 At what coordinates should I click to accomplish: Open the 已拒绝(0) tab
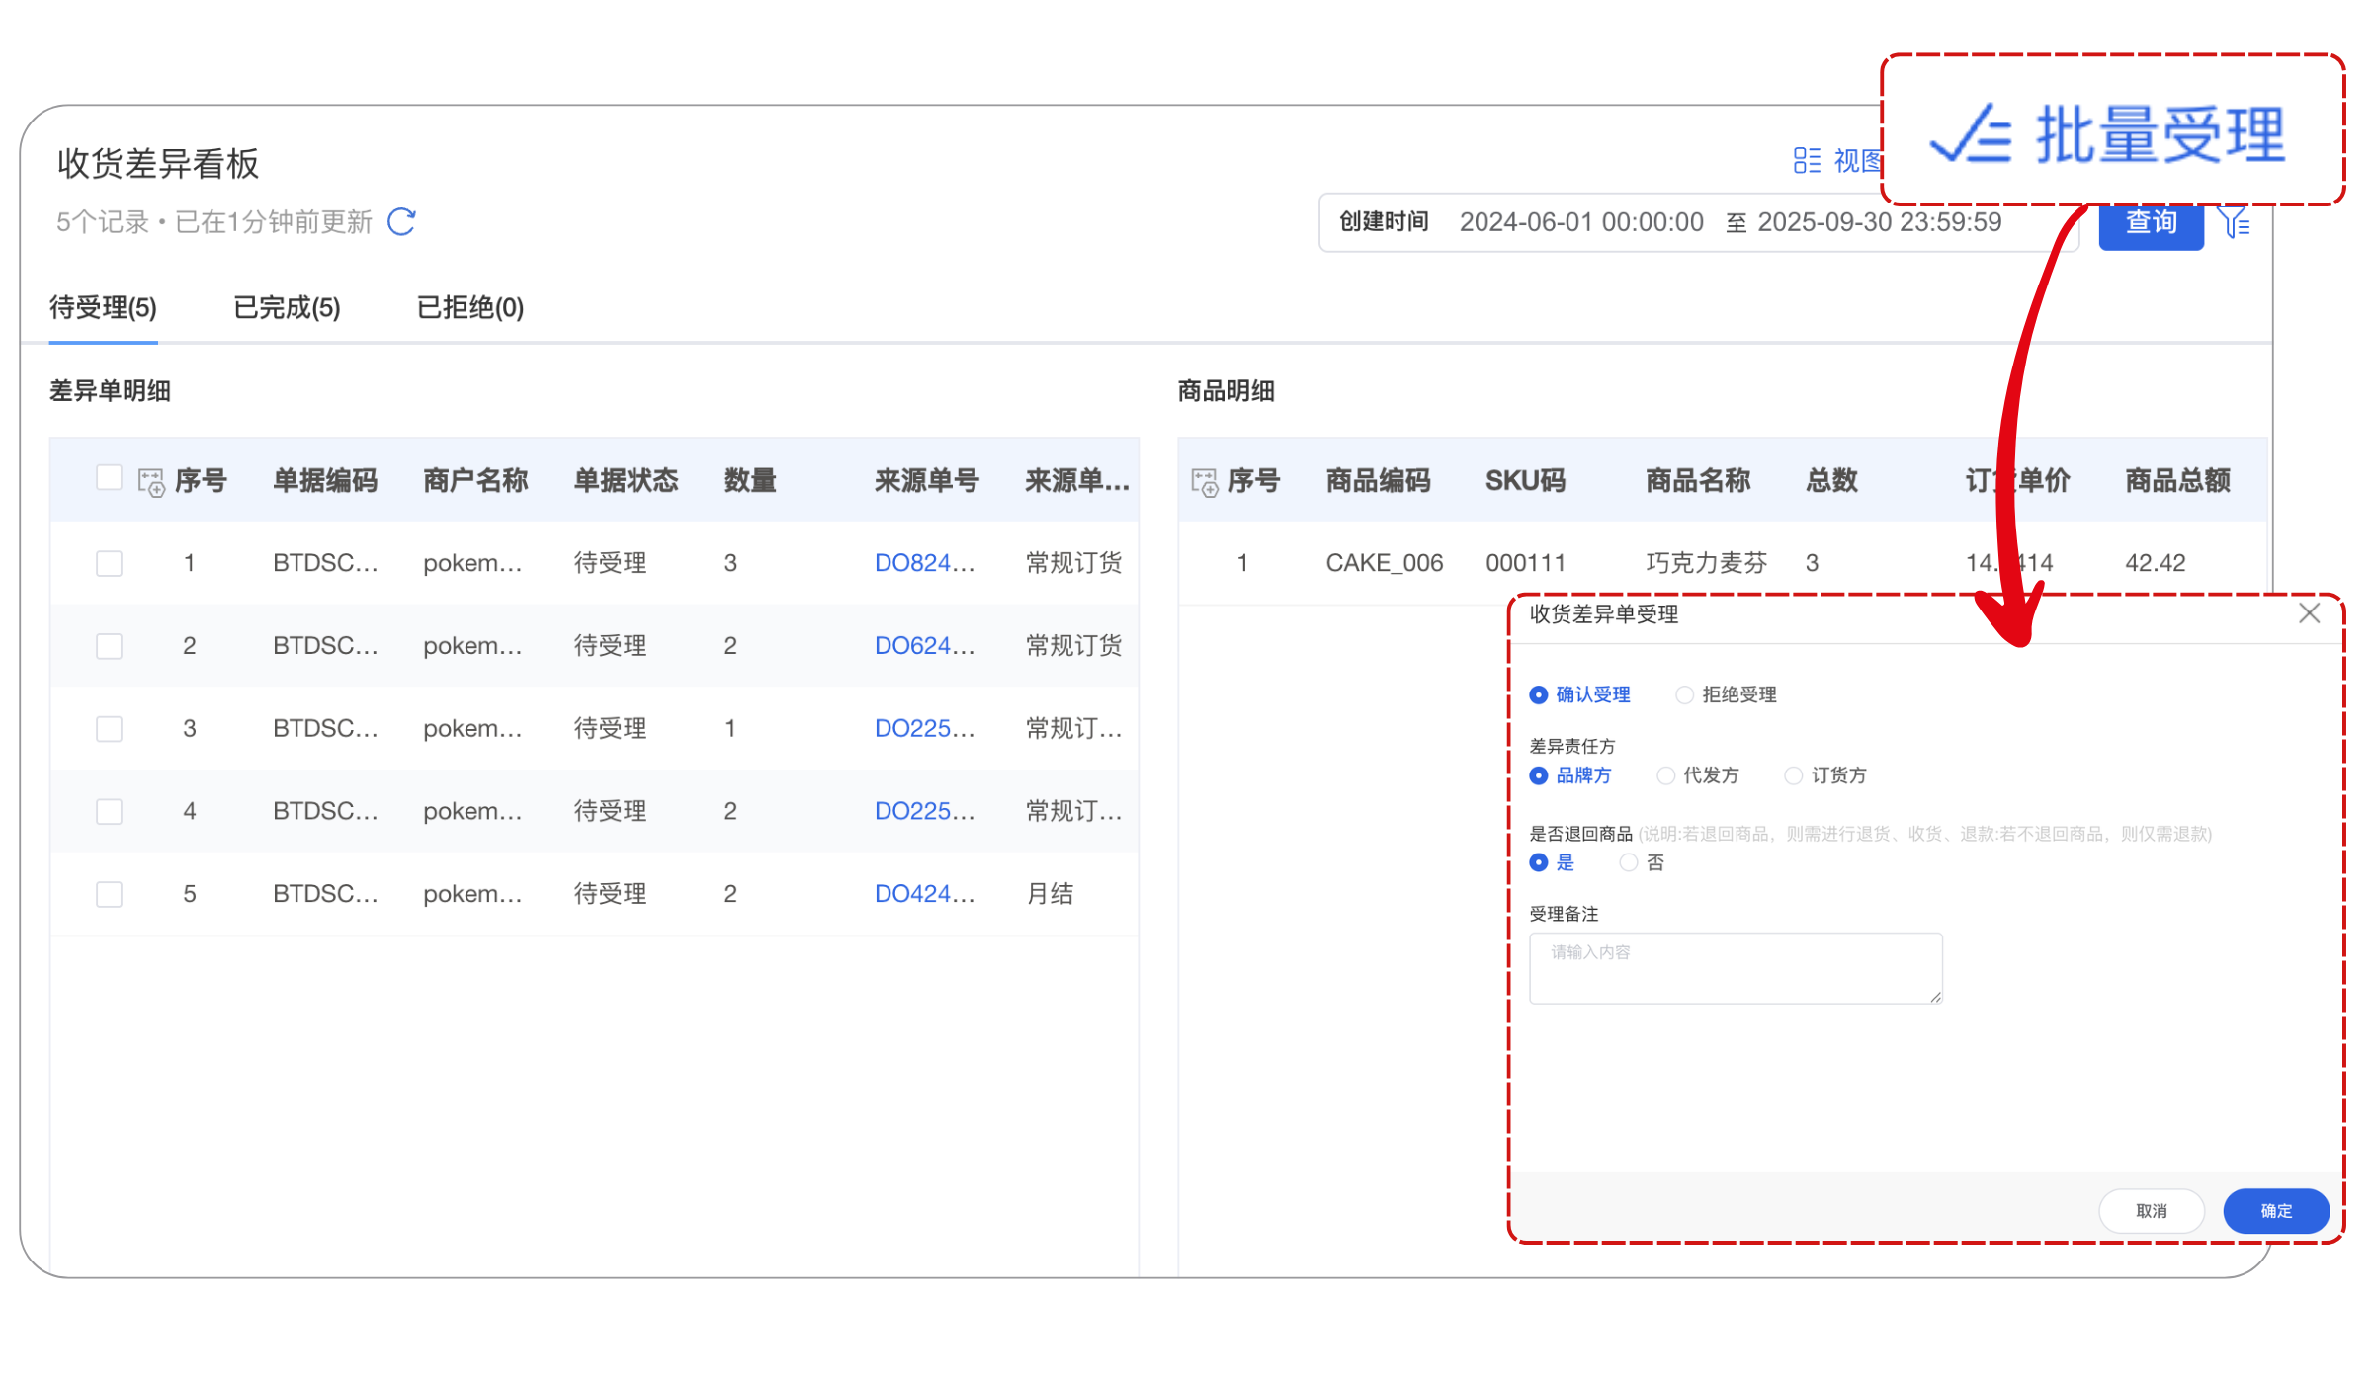470,308
